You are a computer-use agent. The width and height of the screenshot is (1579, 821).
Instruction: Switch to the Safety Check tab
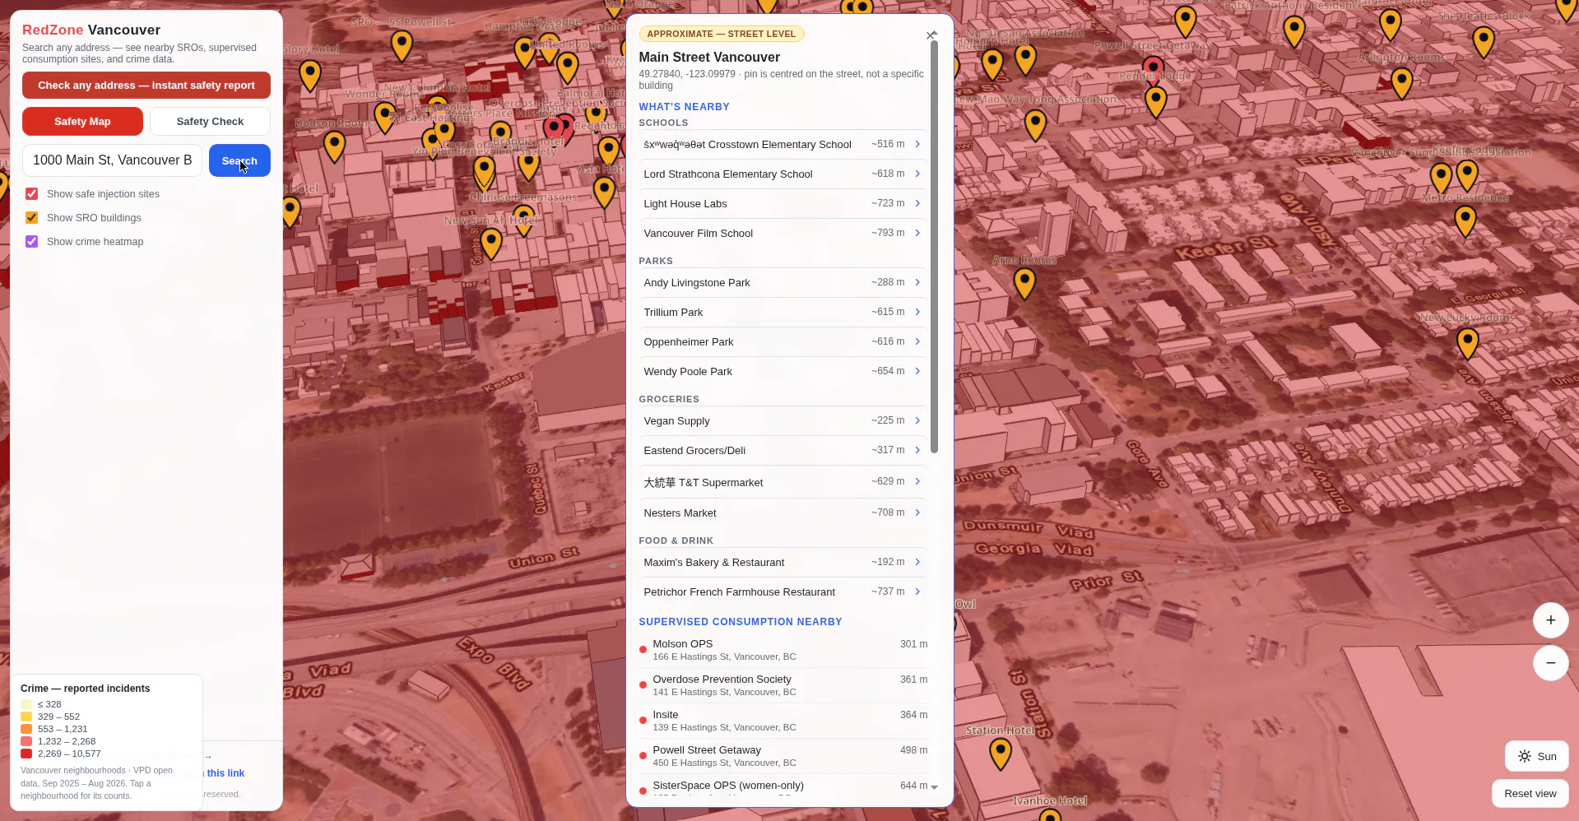click(210, 121)
